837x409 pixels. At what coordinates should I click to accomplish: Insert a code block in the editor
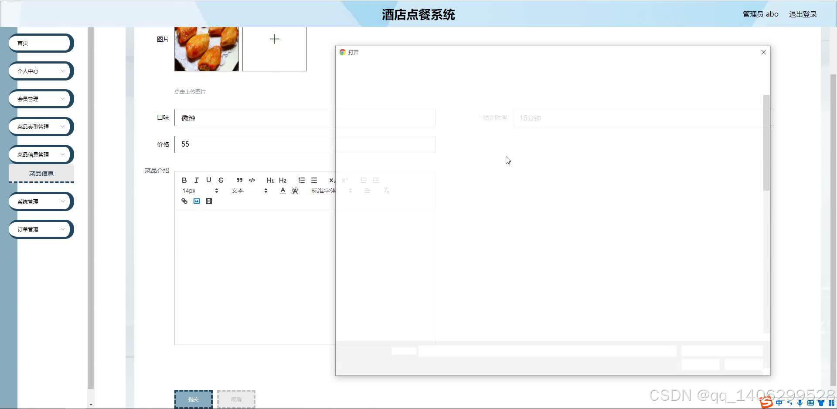(x=252, y=180)
